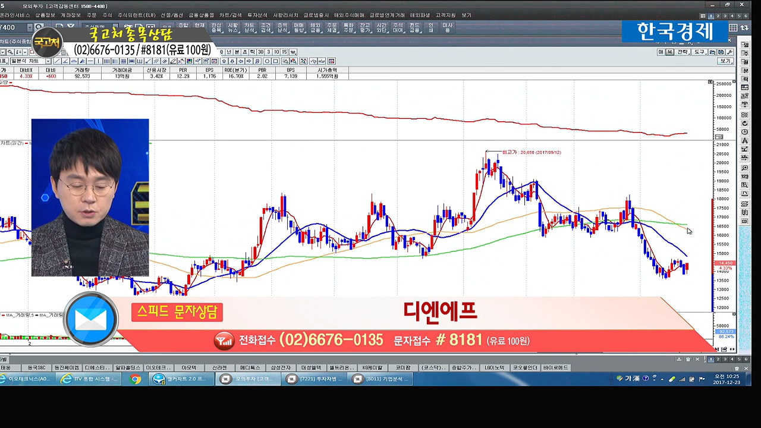Screen dimensions: 761x428
Task: Click the wrench settings icon in chart toolbar
Action: (729, 52)
